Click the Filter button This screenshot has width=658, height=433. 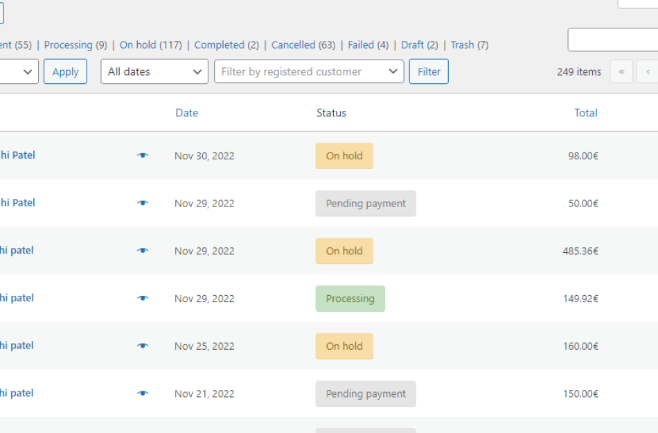[x=428, y=71]
